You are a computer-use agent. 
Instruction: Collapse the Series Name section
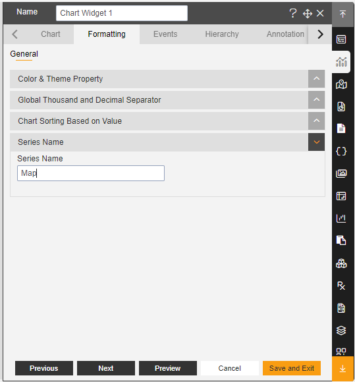point(316,142)
